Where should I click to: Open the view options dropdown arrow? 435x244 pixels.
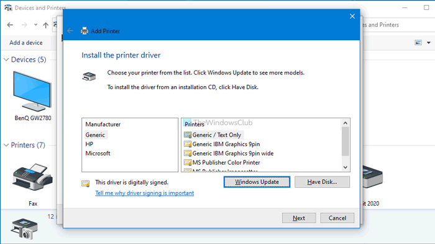coord(429,43)
